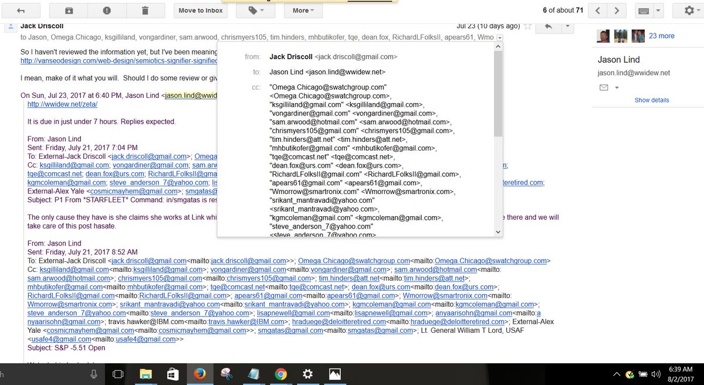Screen dimensions: 704x385
Task: Open Windows Settings from the taskbar
Action: point(307,373)
